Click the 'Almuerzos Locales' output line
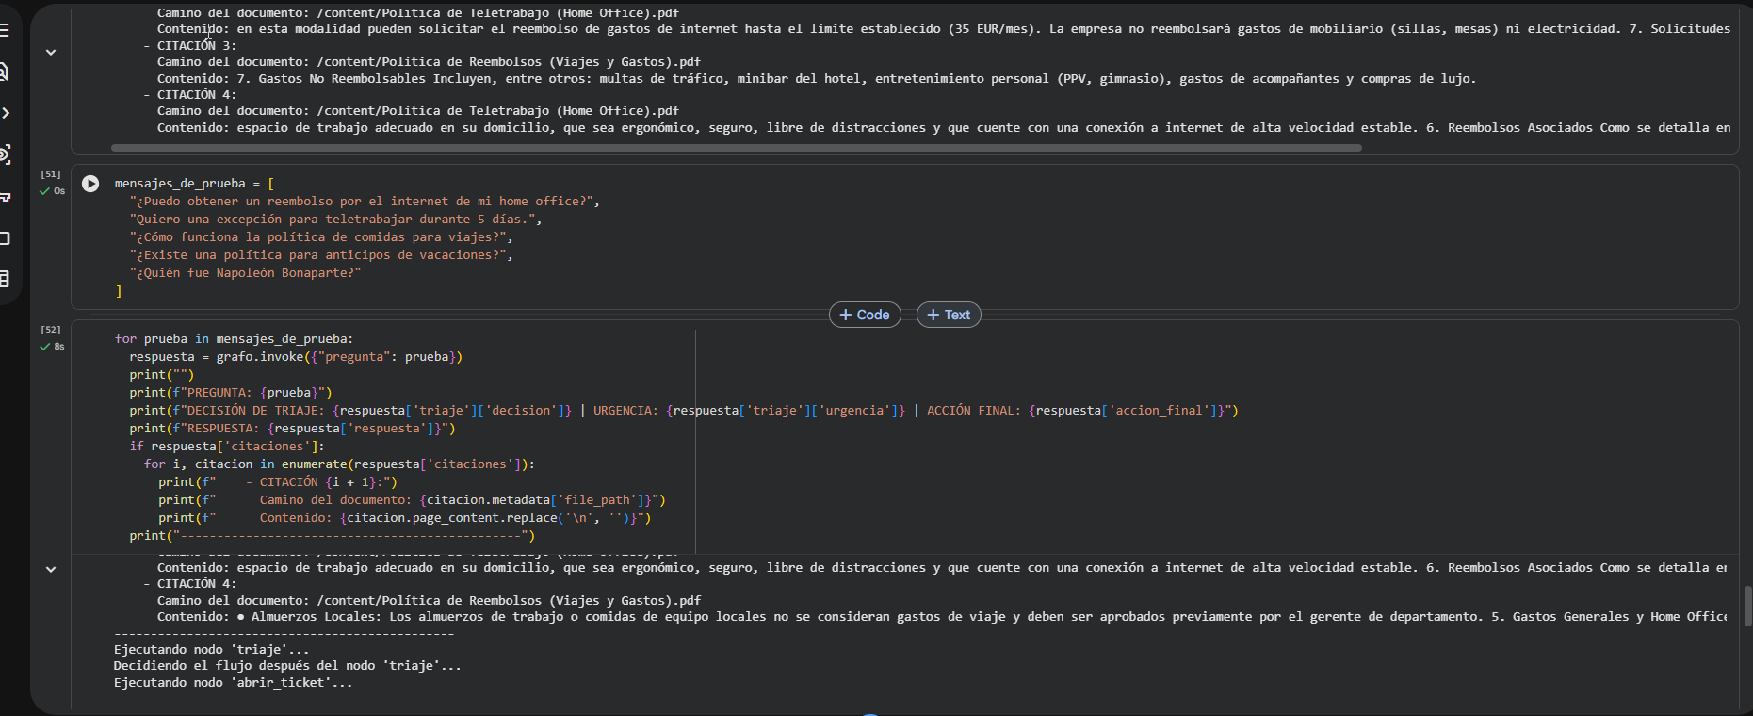This screenshot has height=716, width=1753. (x=942, y=617)
